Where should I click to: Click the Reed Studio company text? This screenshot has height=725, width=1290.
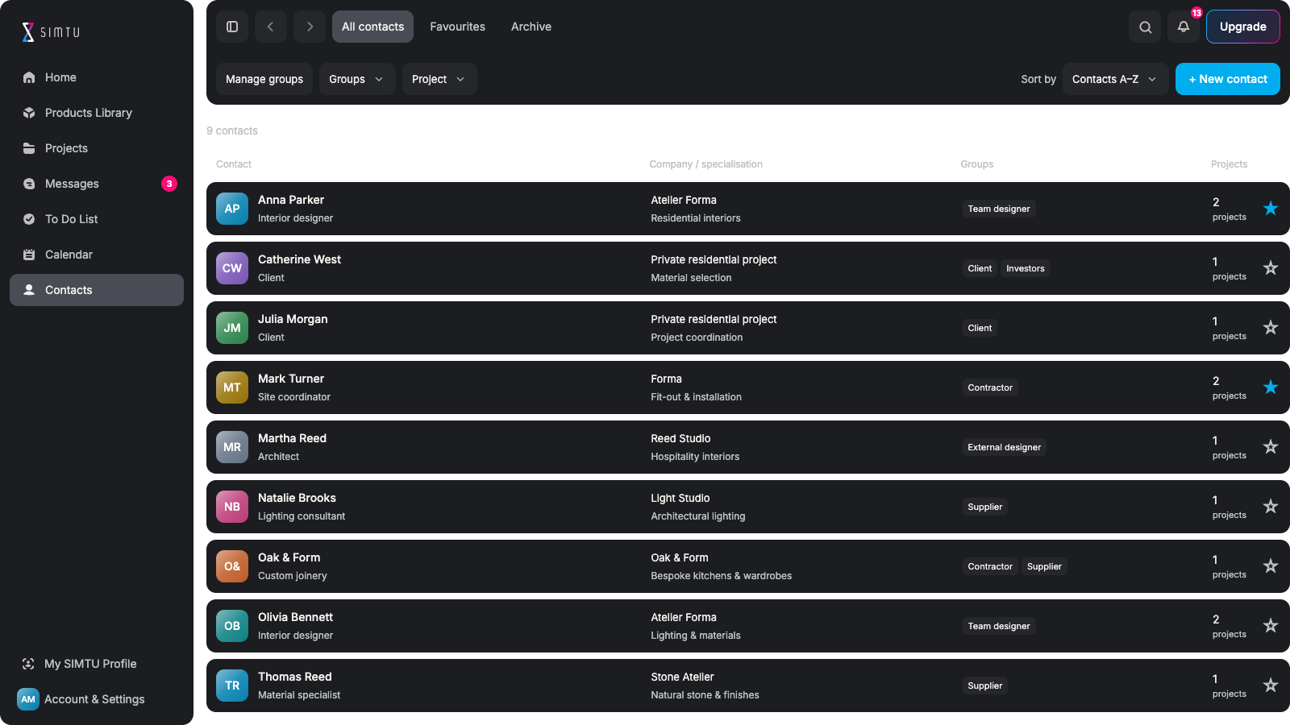pyautogui.click(x=681, y=438)
